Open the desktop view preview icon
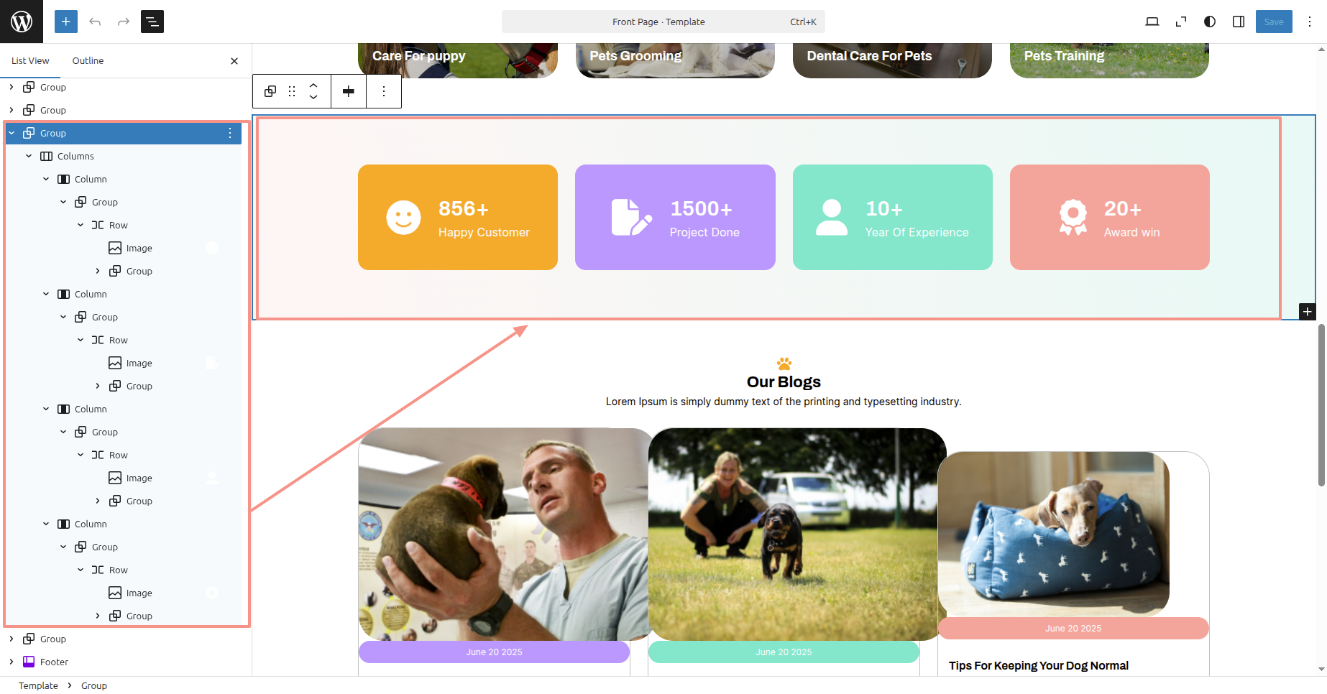 point(1152,22)
